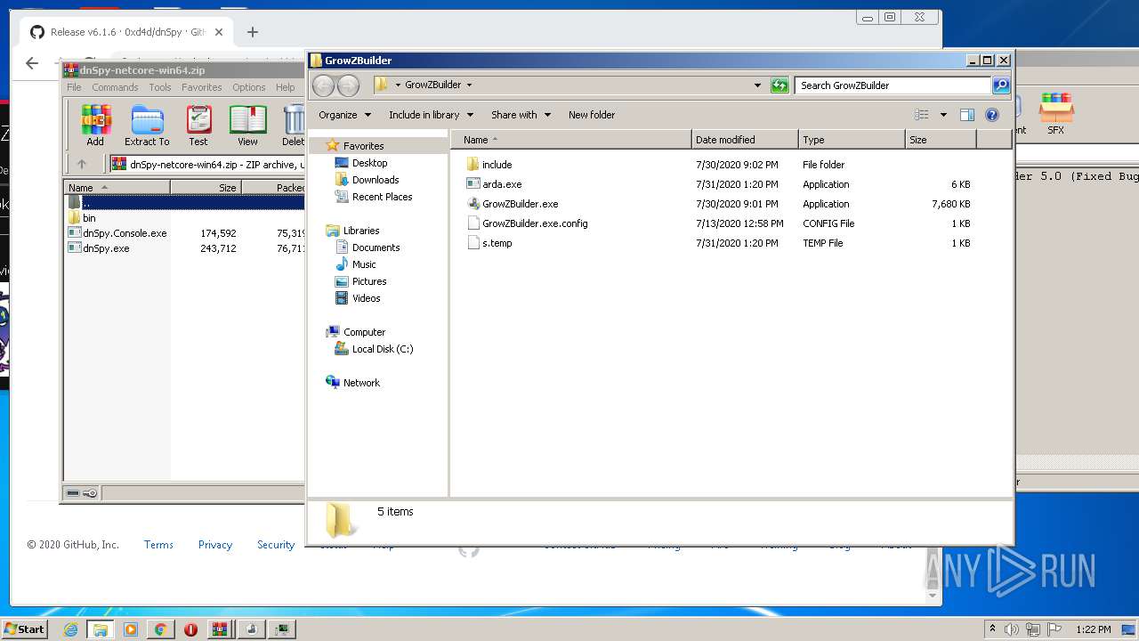Select Music library
Image resolution: width=1139 pixels, height=641 pixels.
click(x=364, y=264)
